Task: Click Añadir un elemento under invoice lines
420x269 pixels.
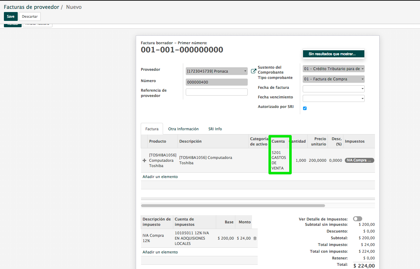Action: click(x=160, y=177)
